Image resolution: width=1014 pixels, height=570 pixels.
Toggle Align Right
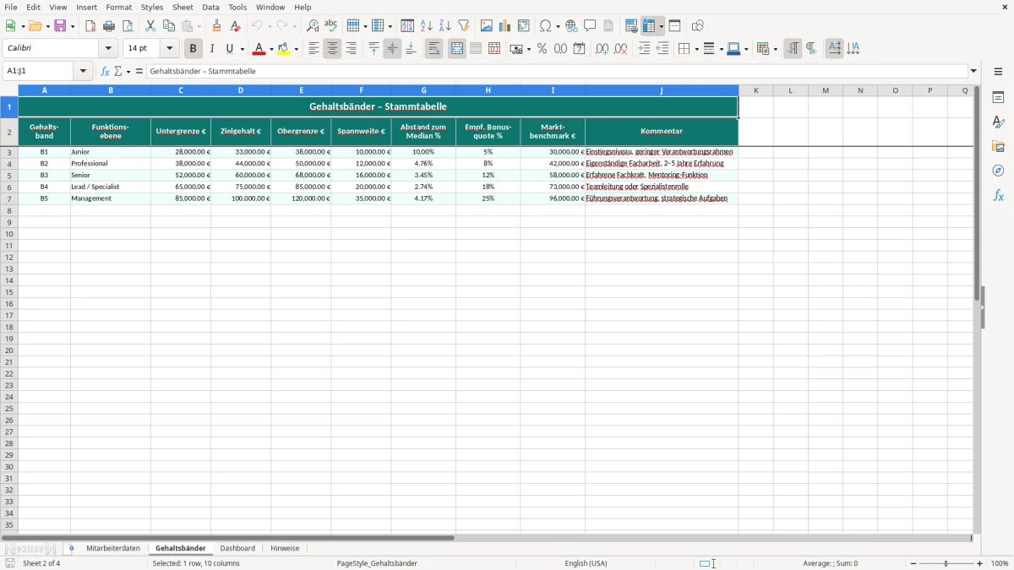(351, 49)
